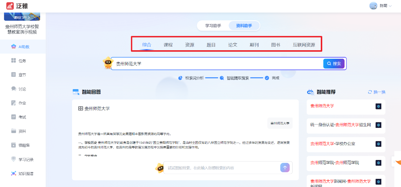Click the site icon on 新闻网 card

[378, 181]
